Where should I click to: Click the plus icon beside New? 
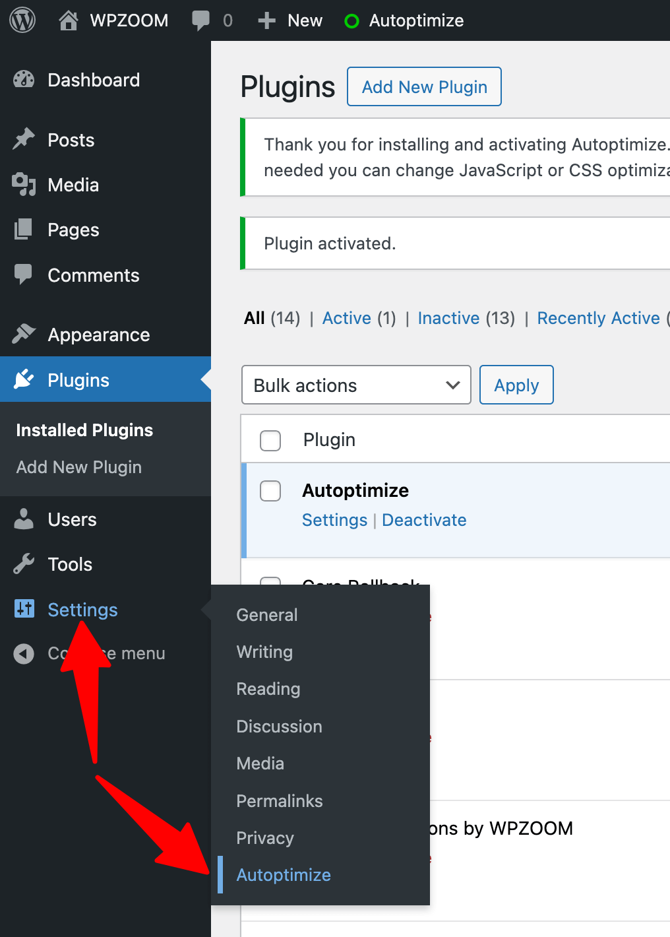266,20
